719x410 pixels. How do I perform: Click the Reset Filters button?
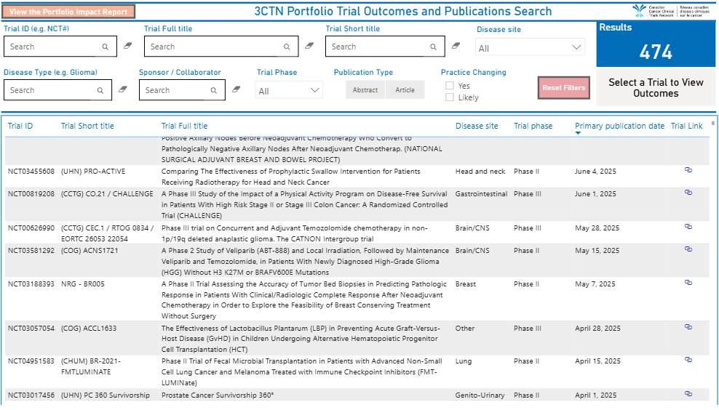(563, 88)
